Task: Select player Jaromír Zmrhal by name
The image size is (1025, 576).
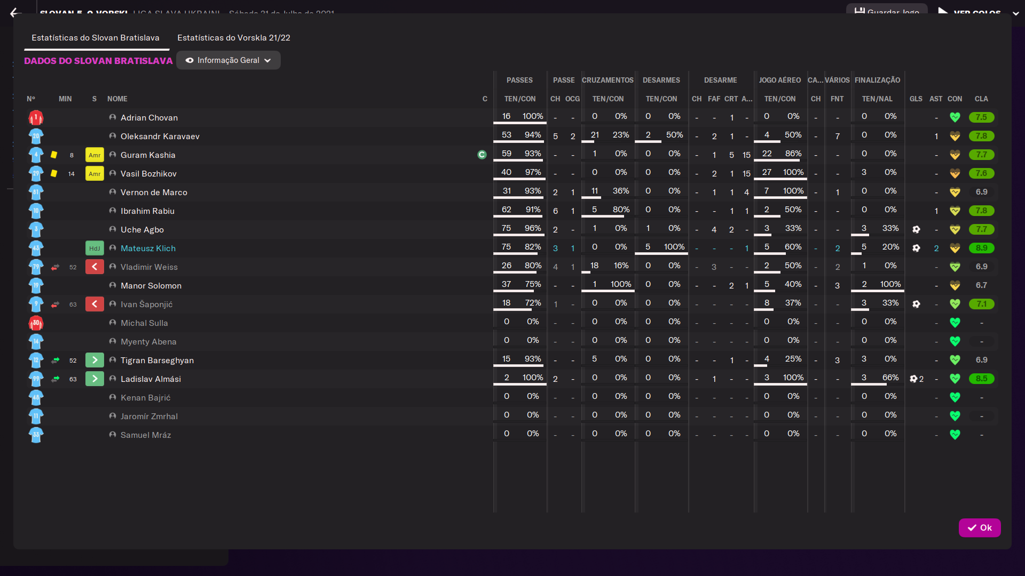Action: (149, 417)
